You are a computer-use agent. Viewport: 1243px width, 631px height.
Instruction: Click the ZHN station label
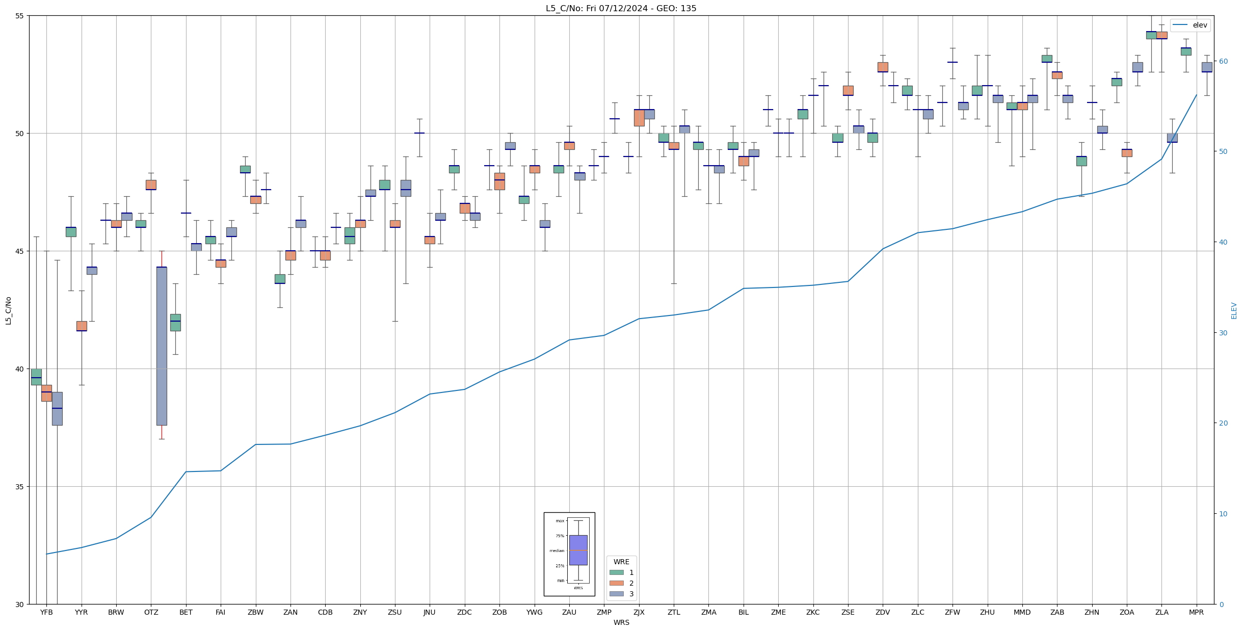point(1092,612)
